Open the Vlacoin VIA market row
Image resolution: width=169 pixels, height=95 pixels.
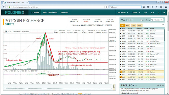[142, 74]
